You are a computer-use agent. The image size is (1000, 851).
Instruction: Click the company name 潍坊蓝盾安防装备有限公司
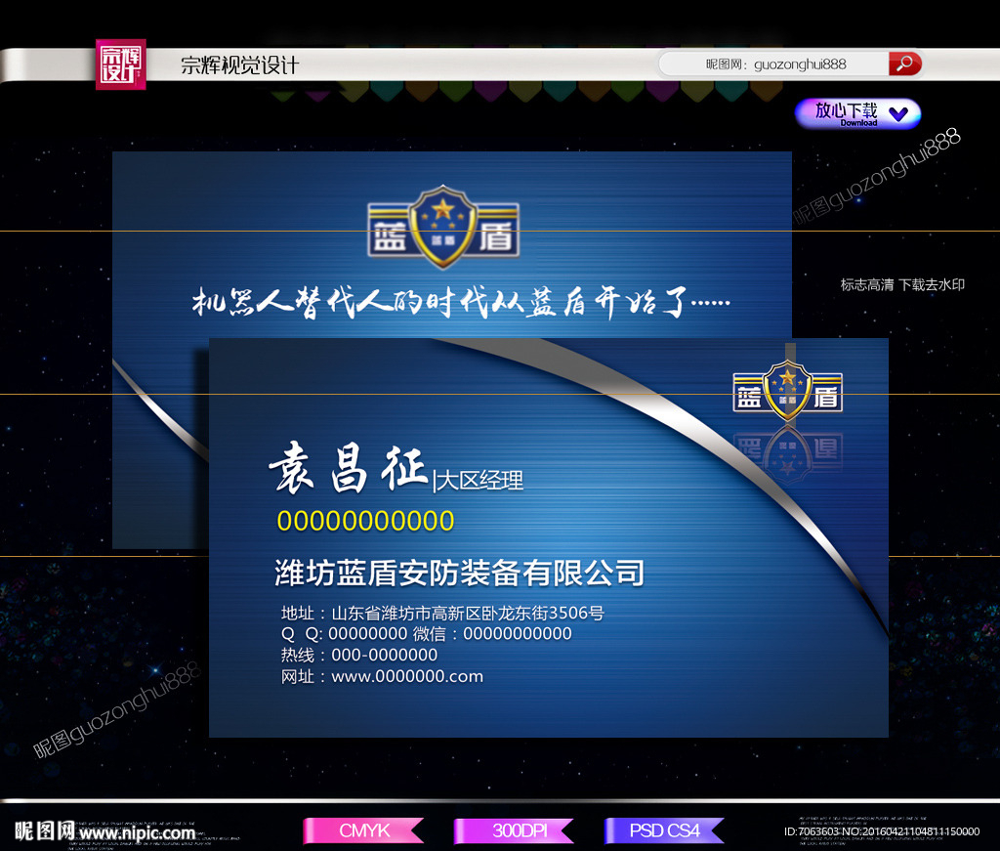click(x=459, y=573)
